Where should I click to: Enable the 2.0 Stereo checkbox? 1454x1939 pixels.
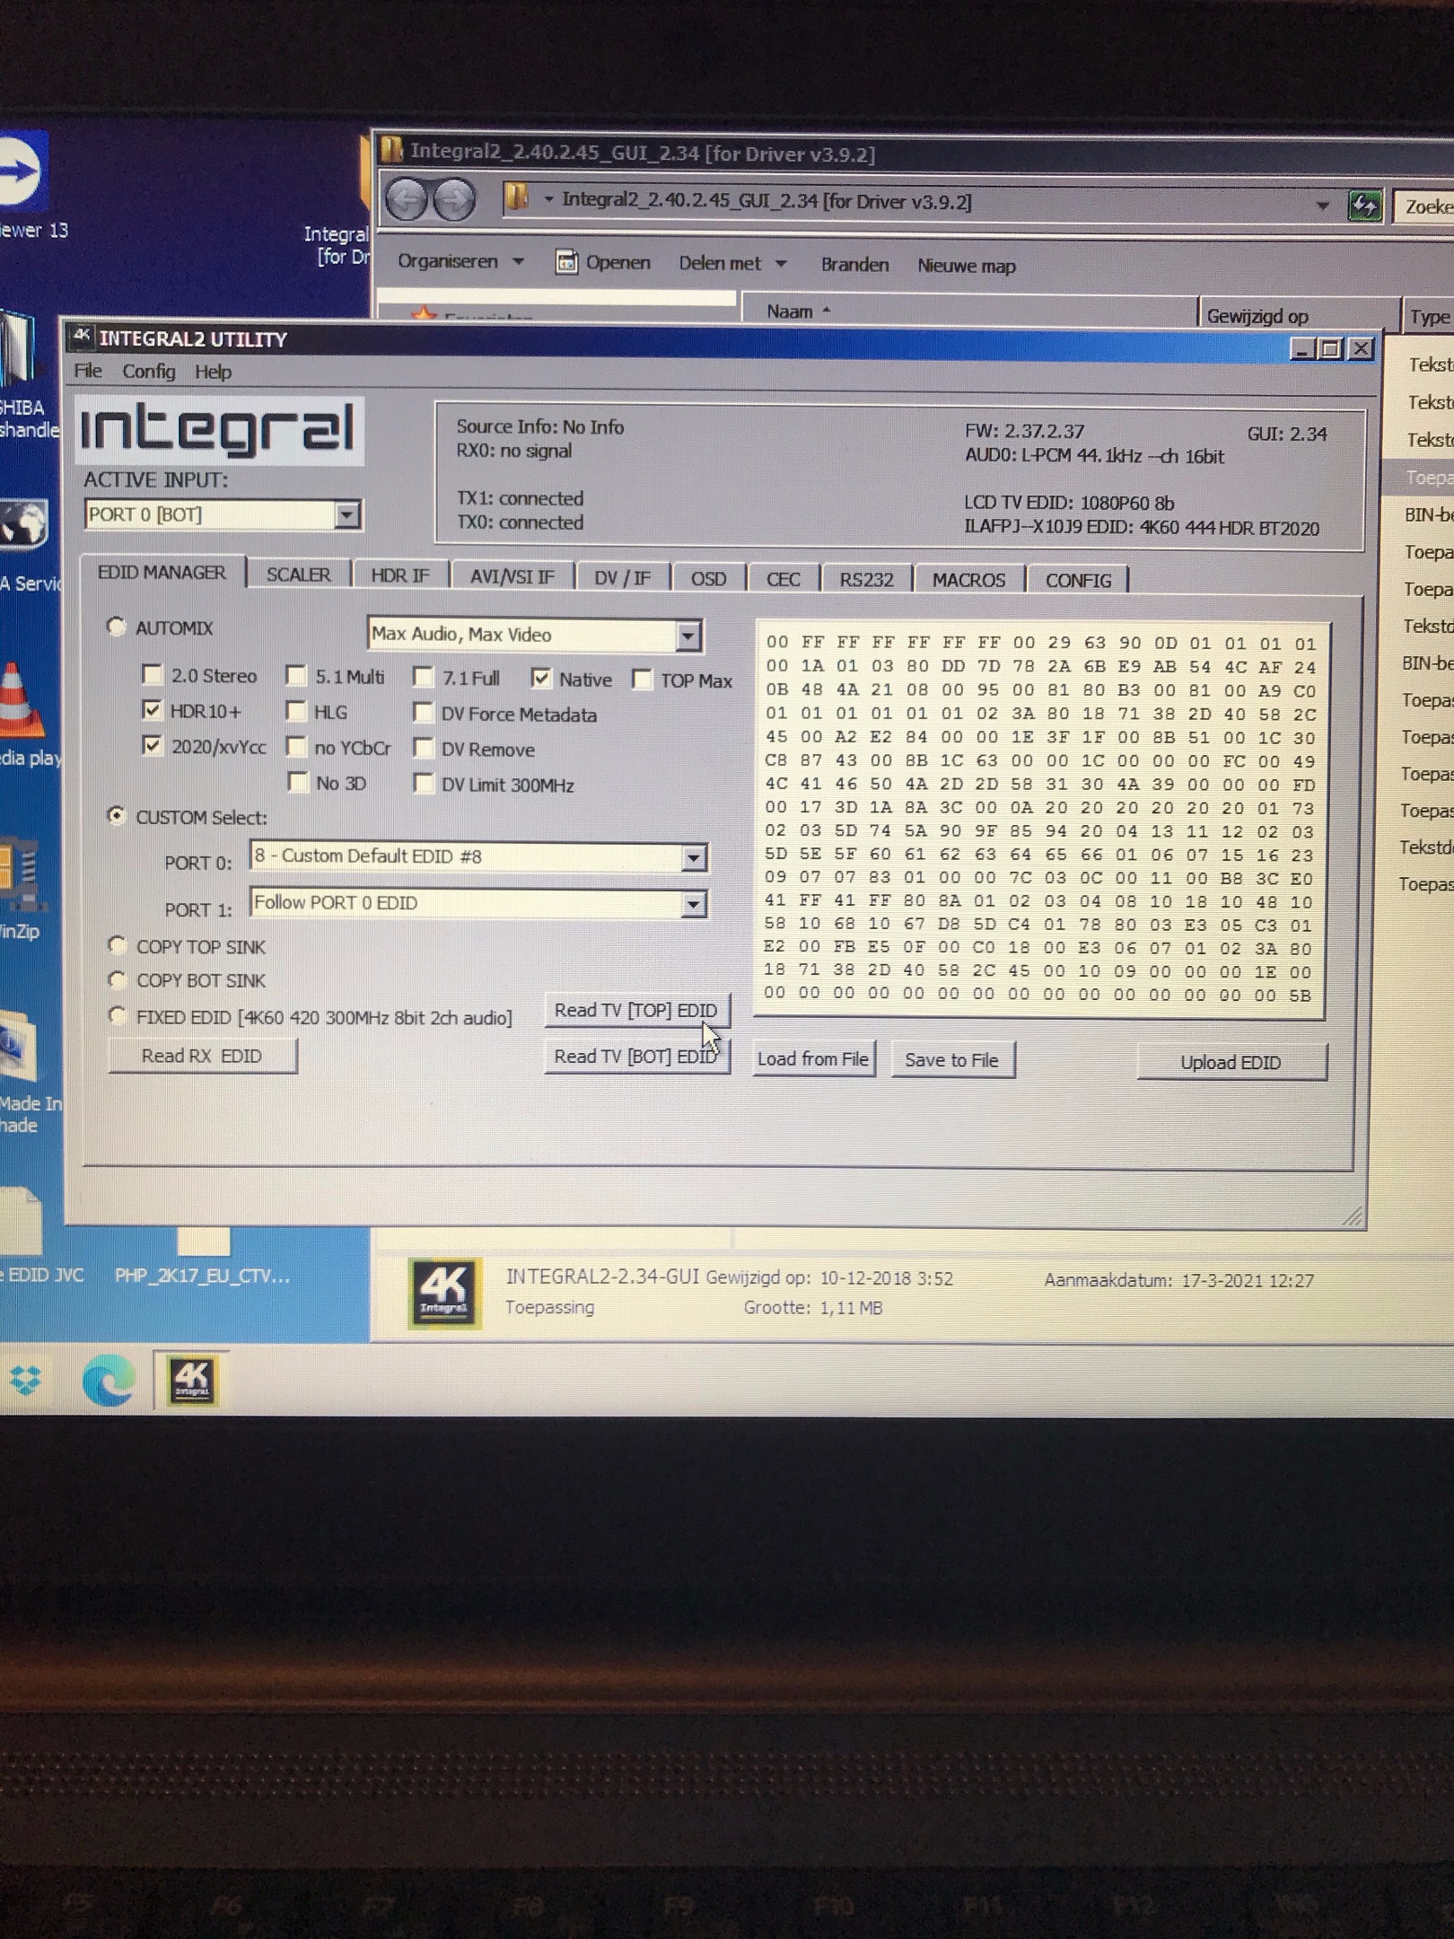coord(153,674)
